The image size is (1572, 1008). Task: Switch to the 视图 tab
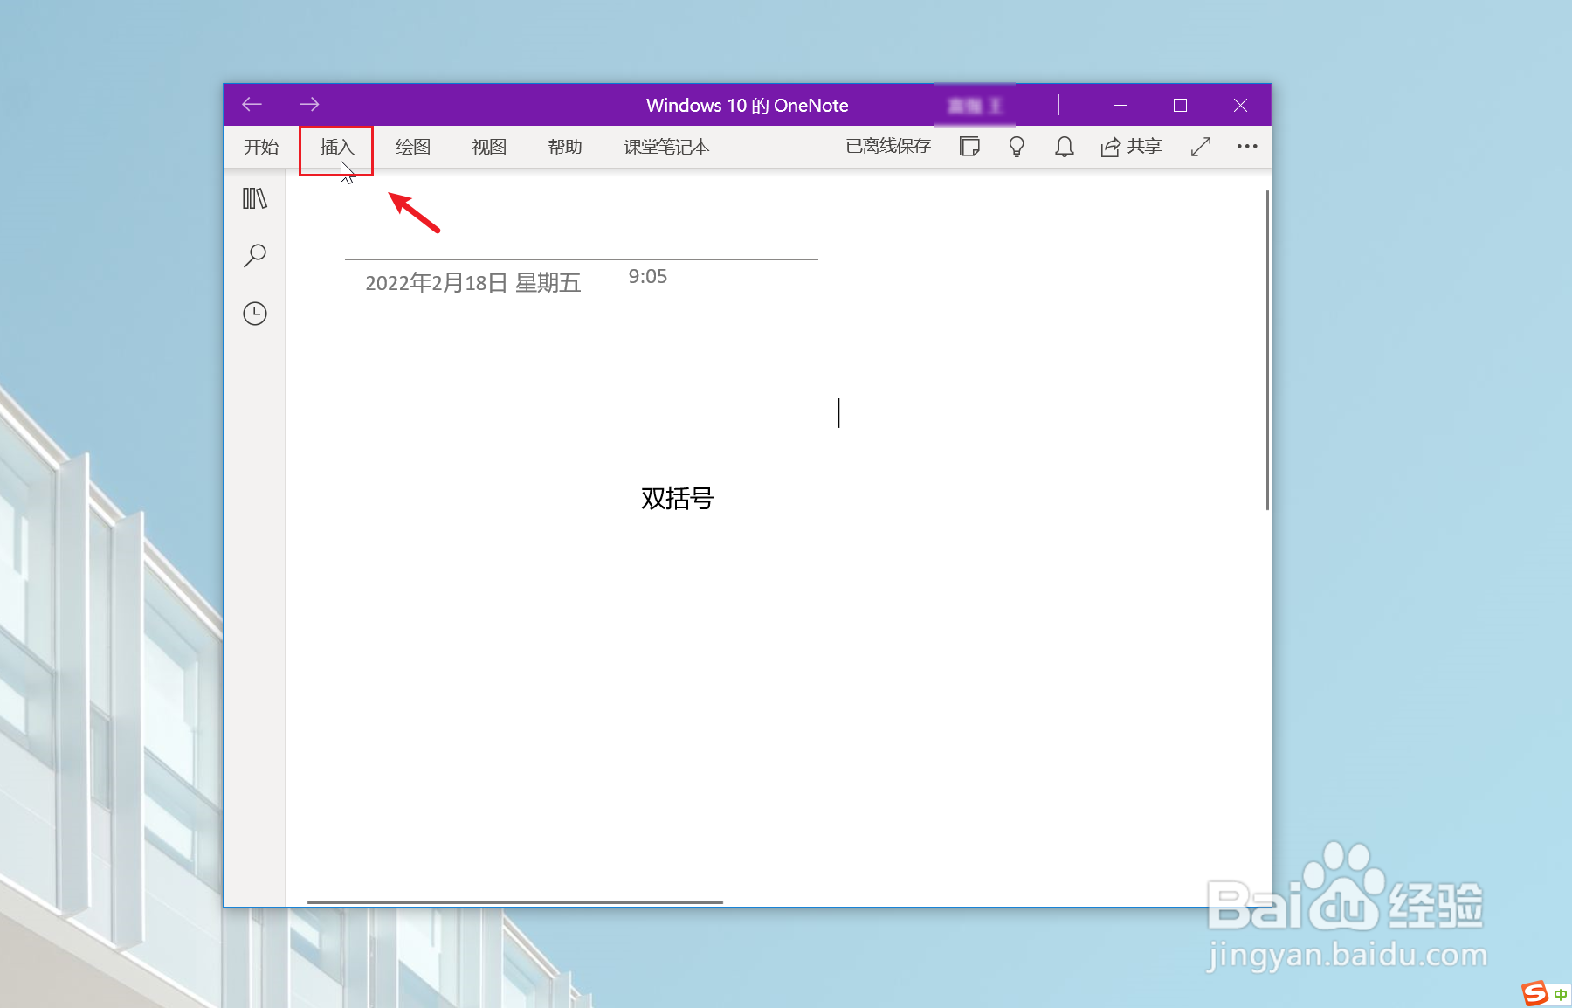point(489,147)
